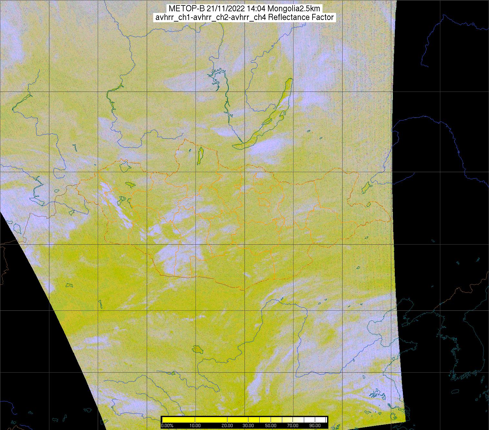
Task: Click the "30.00" colorbar label
Action: pyautogui.click(x=248, y=425)
